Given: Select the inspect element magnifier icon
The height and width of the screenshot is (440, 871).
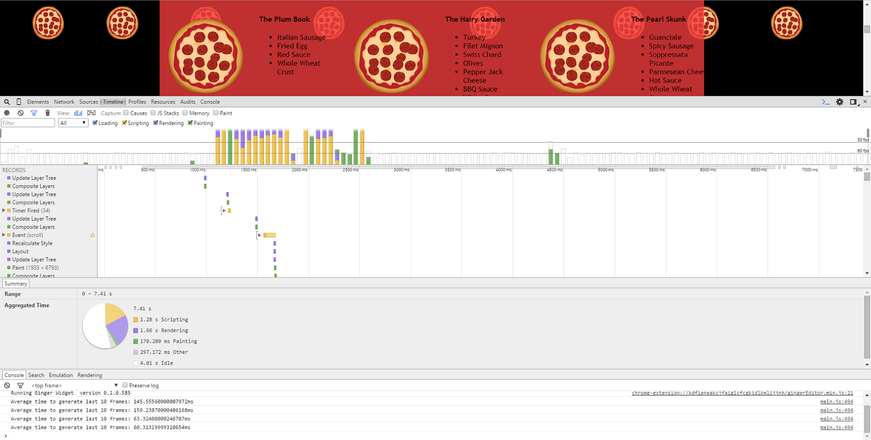Looking at the screenshot, I should 7,102.
